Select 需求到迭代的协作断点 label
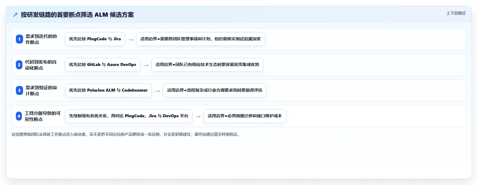The height and width of the screenshot is (185, 478). (41, 39)
